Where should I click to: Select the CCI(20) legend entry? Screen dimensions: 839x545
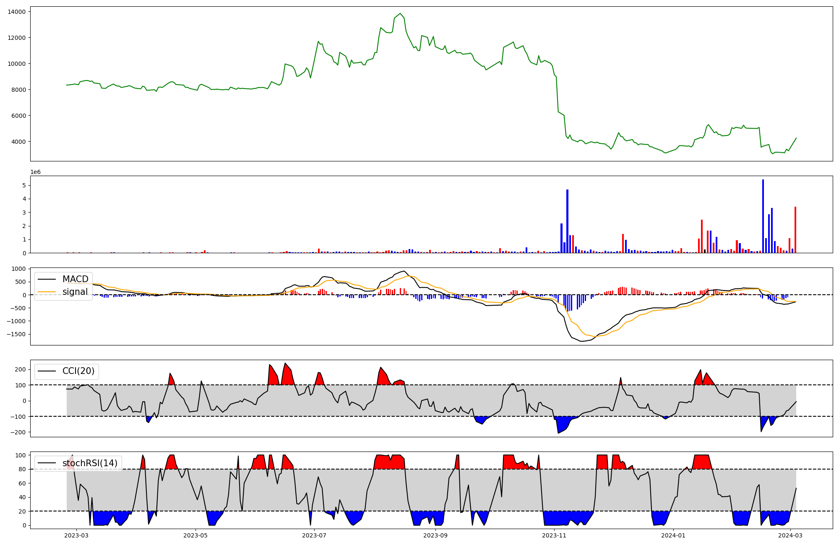click(78, 371)
